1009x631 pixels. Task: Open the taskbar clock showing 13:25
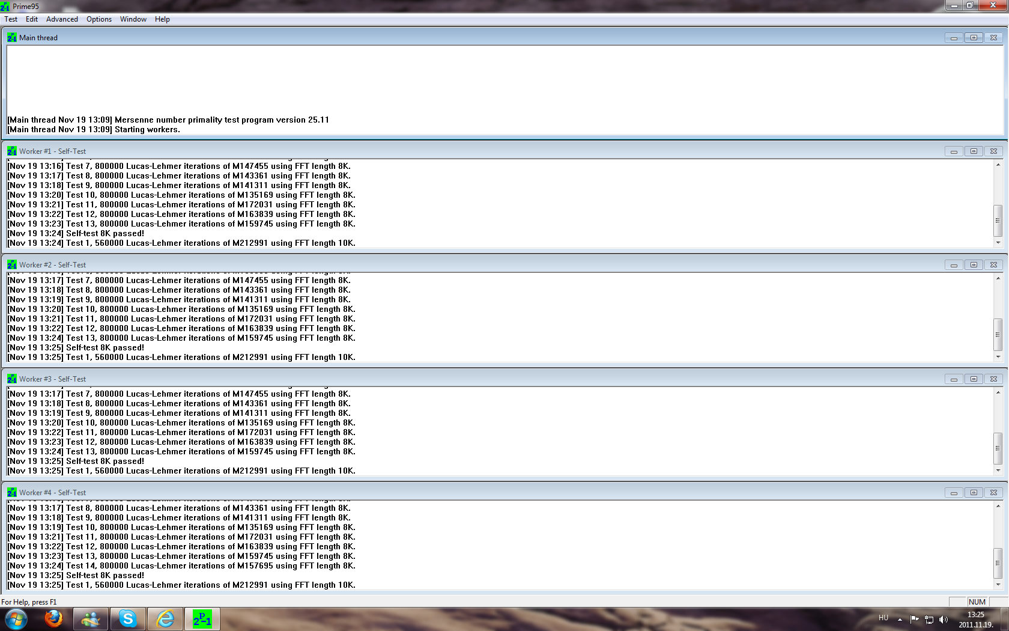(976, 620)
